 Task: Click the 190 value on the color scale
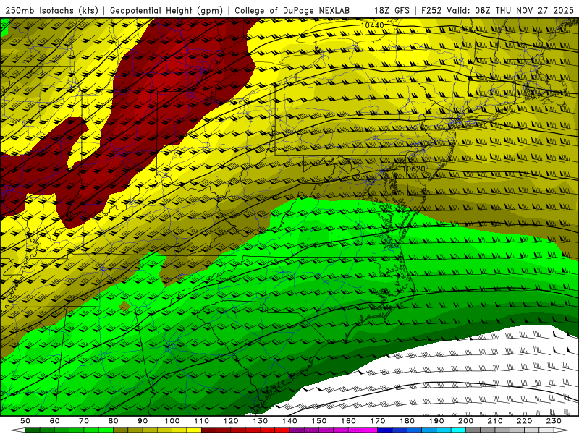pyautogui.click(x=436, y=421)
